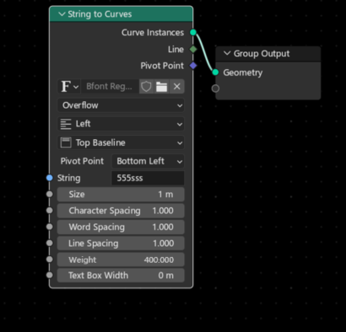Click the Text Box Width input socket

tap(50, 275)
